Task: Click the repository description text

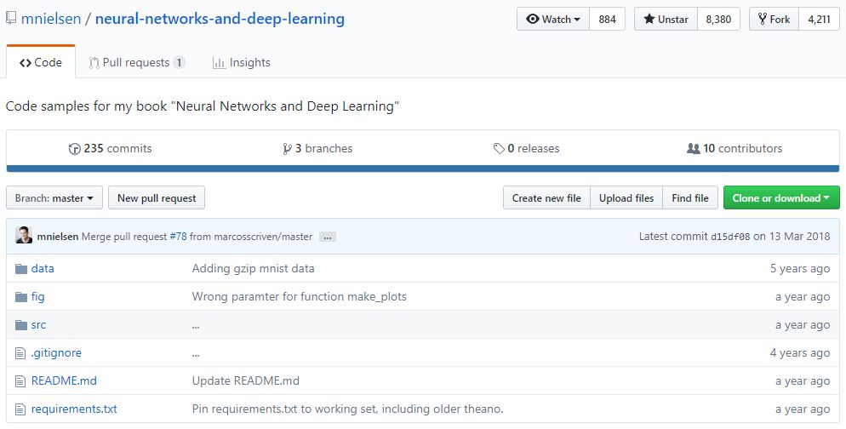Action: click(203, 106)
